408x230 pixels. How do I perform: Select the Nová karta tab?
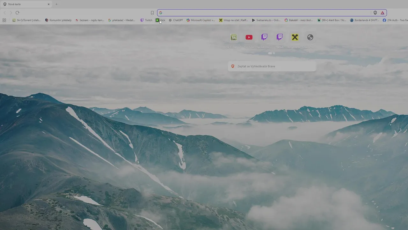pyautogui.click(x=26, y=4)
